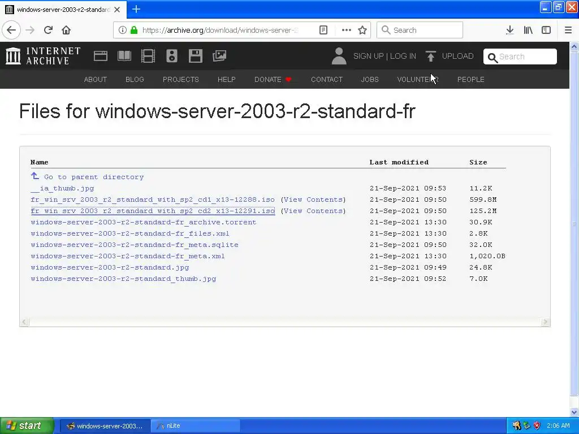Click the upload arrow icon
The image size is (579, 434).
point(430,56)
